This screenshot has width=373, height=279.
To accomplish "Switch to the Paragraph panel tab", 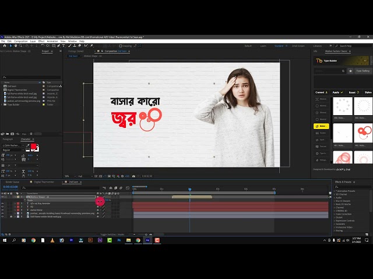I will click(x=8, y=139).
